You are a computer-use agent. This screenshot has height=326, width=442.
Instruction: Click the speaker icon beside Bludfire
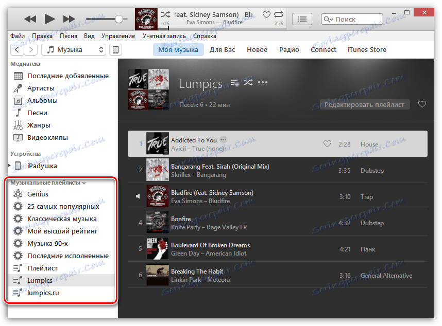coord(138,196)
